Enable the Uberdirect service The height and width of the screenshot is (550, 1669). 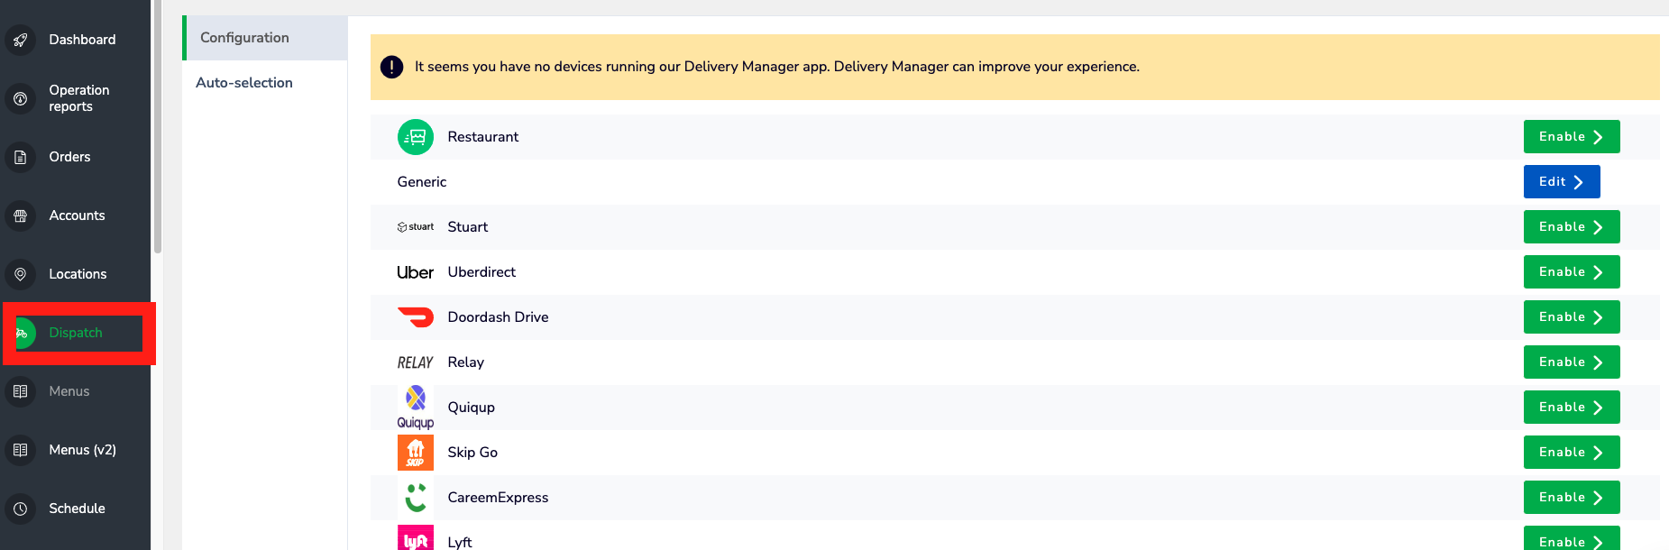pos(1572,272)
